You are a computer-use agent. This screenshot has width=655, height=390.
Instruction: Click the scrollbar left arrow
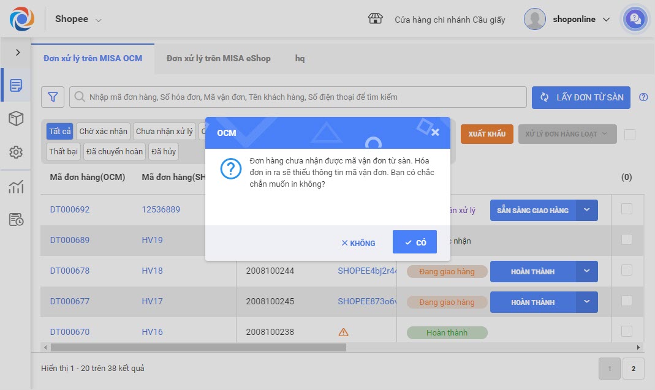[45, 347]
